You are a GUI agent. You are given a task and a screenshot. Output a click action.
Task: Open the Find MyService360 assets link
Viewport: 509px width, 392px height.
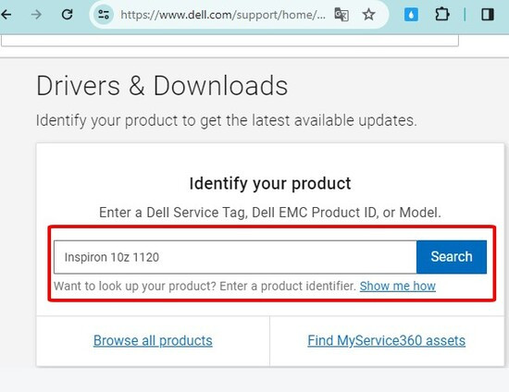pos(386,341)
